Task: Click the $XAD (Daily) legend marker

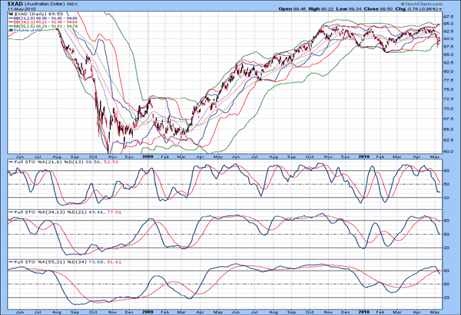Action: (x=6, y=15)
